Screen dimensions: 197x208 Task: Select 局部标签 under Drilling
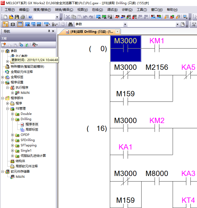pyautogui.click(x=32, y=130)
